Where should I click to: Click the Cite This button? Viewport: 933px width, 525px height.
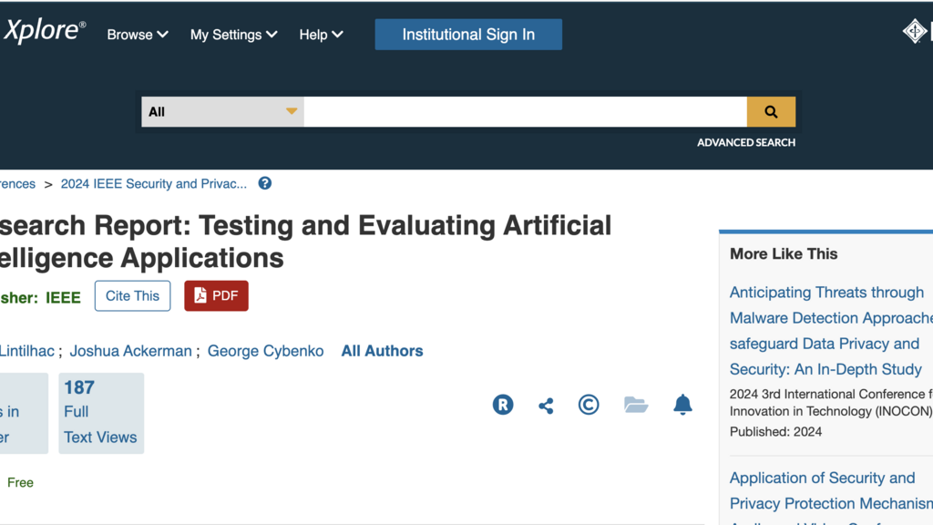click(x=132, y=295)
